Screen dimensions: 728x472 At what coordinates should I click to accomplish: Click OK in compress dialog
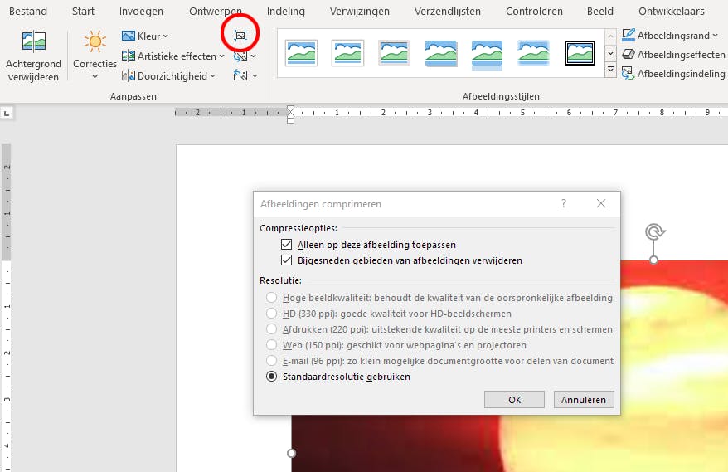coord(514,400)
